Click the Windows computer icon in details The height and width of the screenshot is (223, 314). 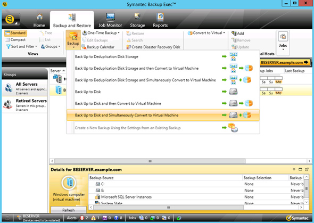point(69,183)
